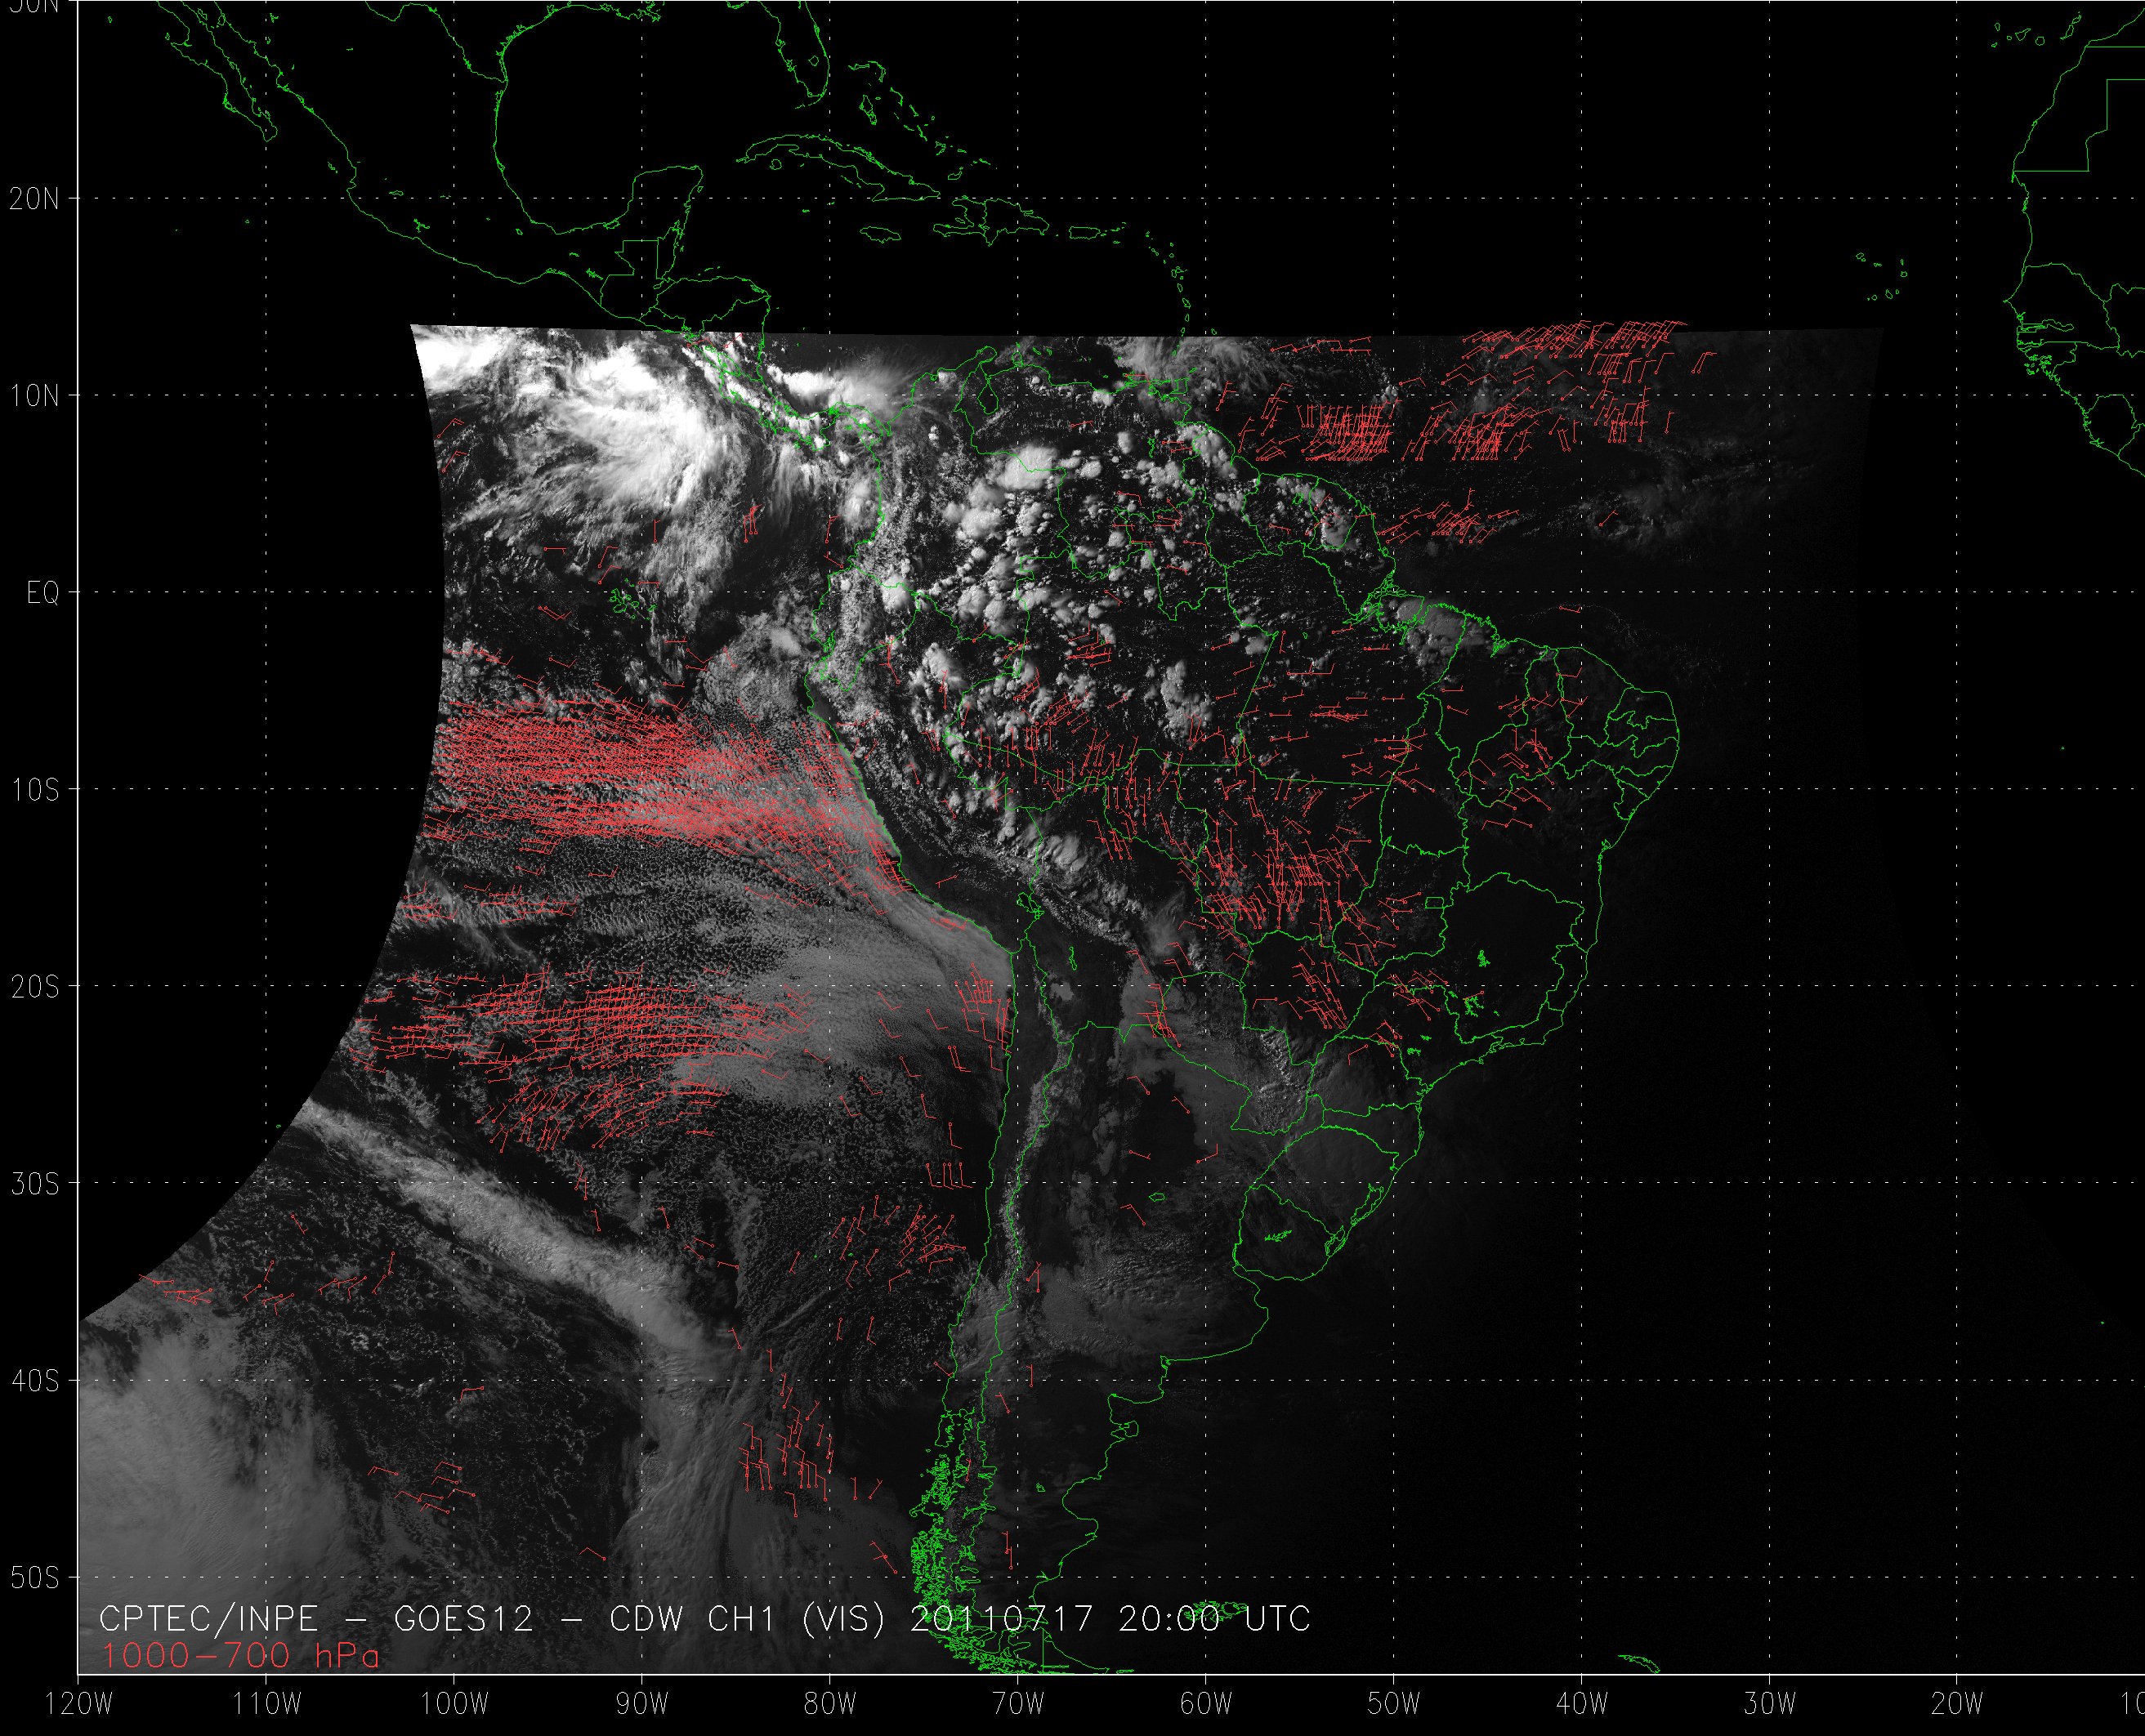Select the 70W longitude label

pos(1018,1703)
